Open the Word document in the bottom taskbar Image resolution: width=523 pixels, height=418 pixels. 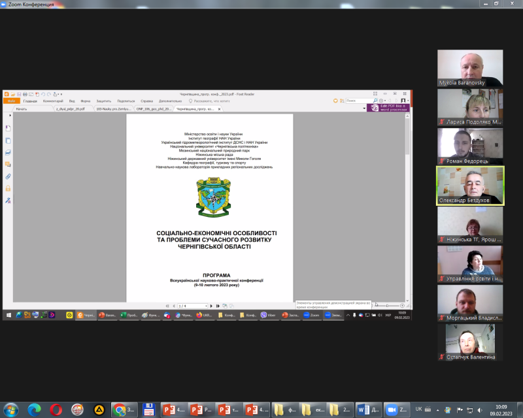[x=369, y=409]
